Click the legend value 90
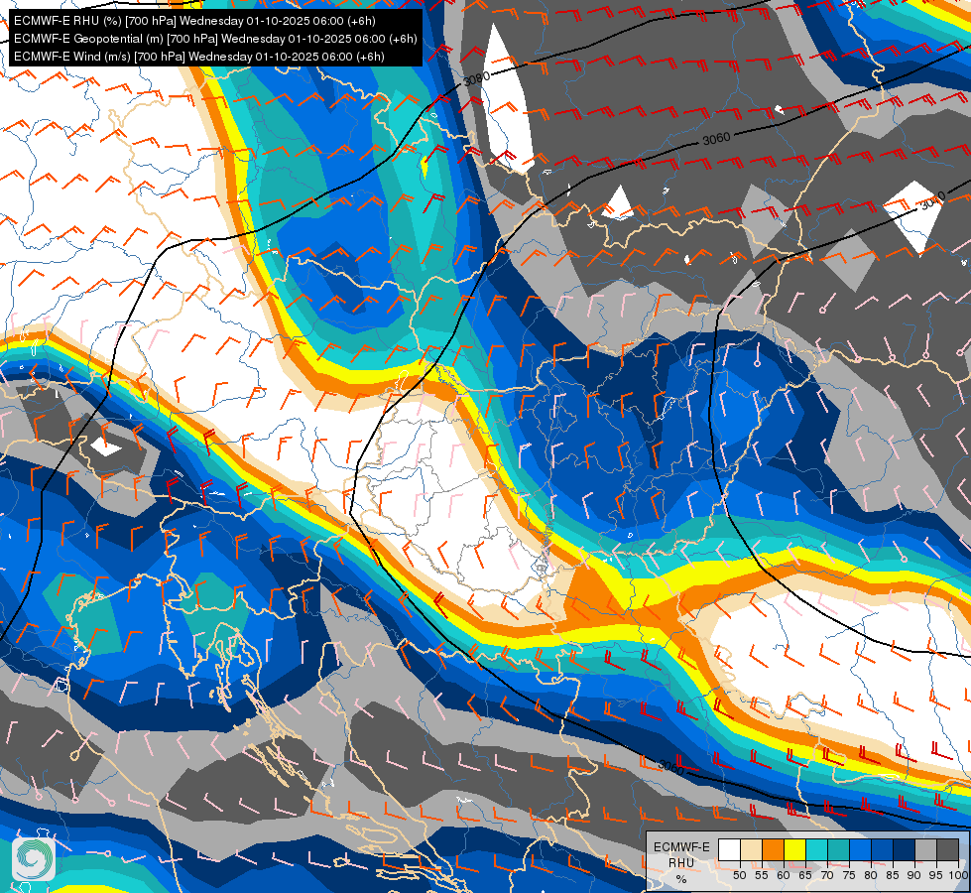This screenshot has height=893, width=971. tap(914, 875)
